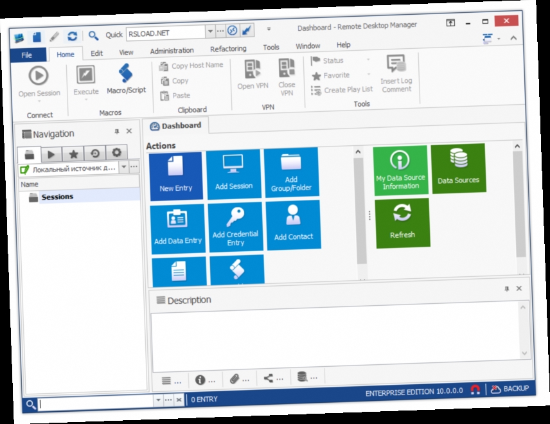550x424 pixels.
Task: Click the Open VPN icon
Action: tap(253, 69)
